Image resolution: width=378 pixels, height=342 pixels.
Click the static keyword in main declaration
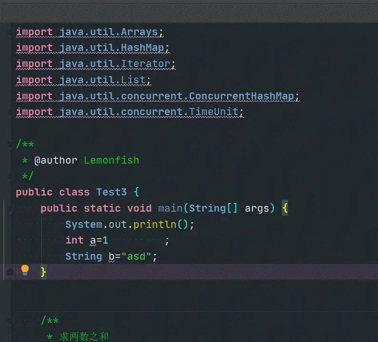102,208
